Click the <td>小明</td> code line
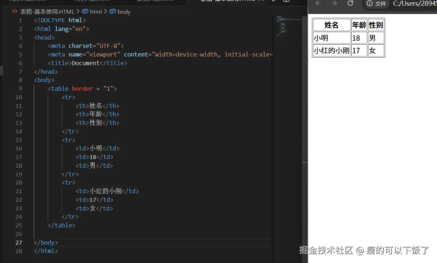437x263 pixels. pyautogui.click(x=97, y=148)
